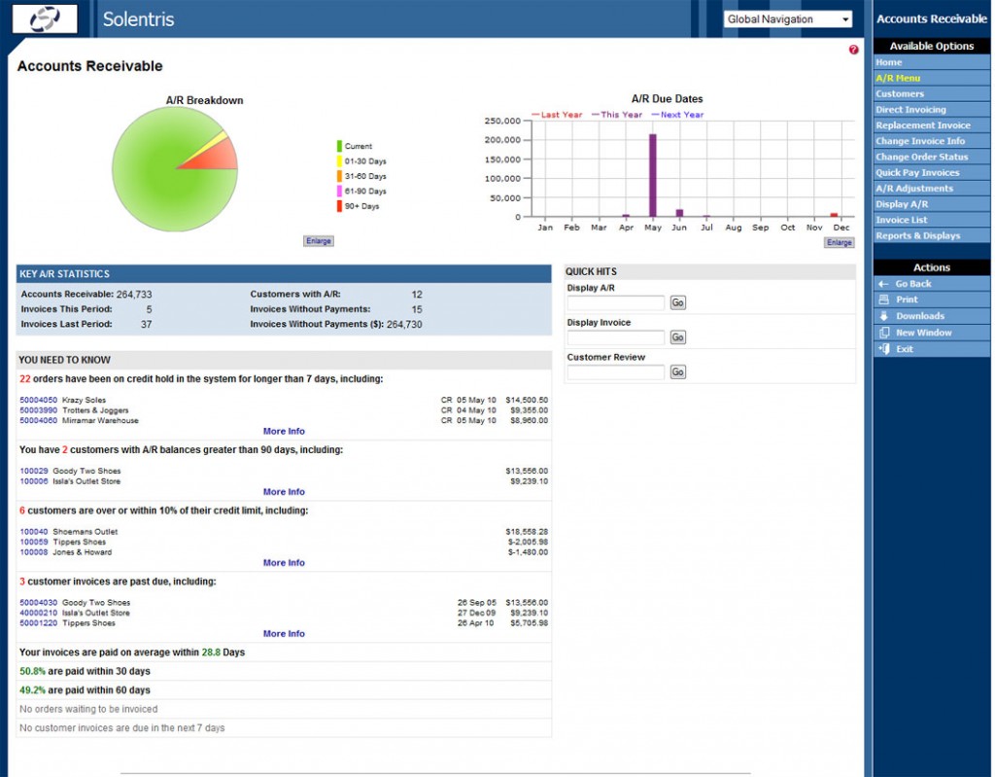Click the Solentris logo
This screenshot has height=777, width=995.
pyautogui.click(x=46, y=19)
